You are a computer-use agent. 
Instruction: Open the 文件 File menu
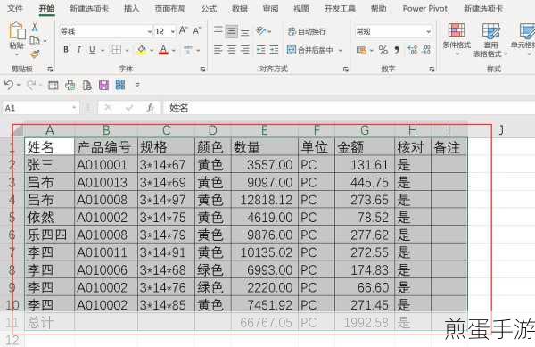pos(14,9)
